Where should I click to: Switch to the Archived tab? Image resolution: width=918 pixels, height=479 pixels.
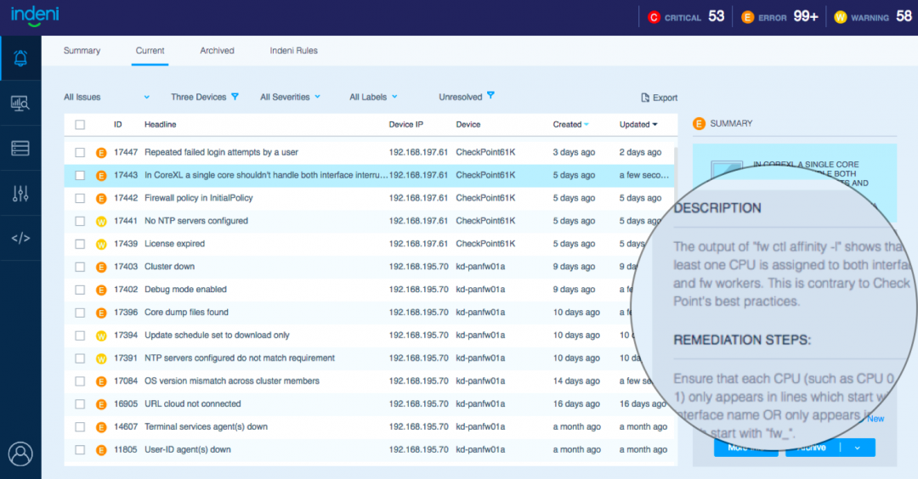point(218,51)
